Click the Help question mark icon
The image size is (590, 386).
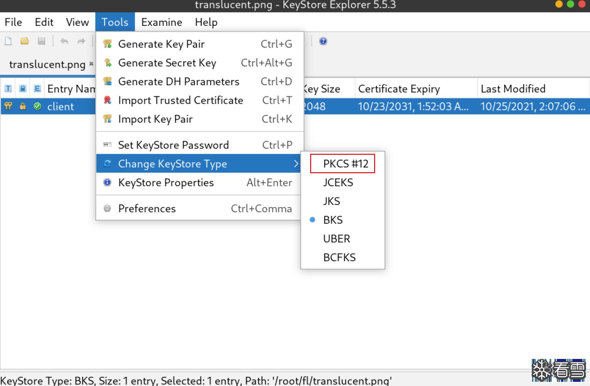point(323,41)
